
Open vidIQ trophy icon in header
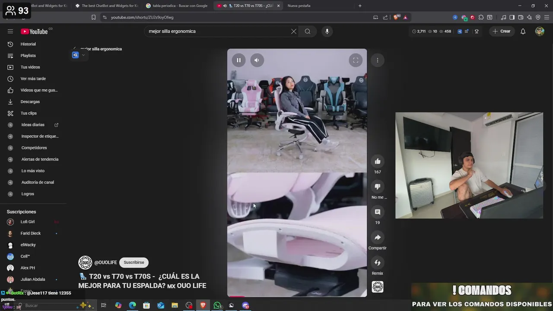tap(477, 31)
